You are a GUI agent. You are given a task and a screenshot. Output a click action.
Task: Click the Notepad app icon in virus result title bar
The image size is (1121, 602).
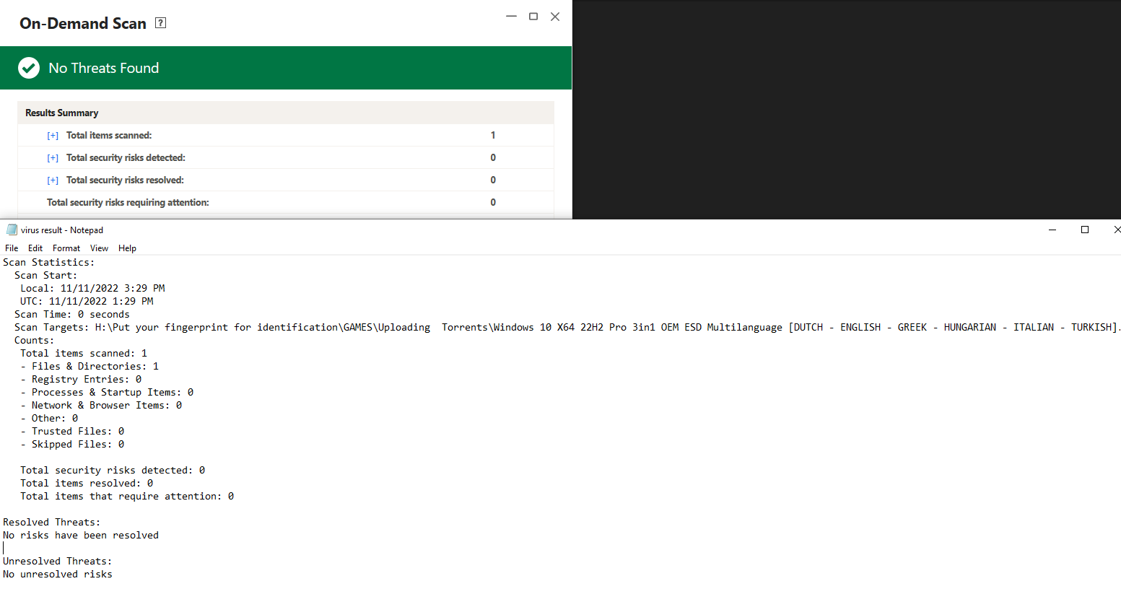[x=12, y=230]
